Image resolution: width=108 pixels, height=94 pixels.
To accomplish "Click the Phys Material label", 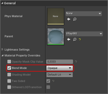I will click(x=14, y=16).
